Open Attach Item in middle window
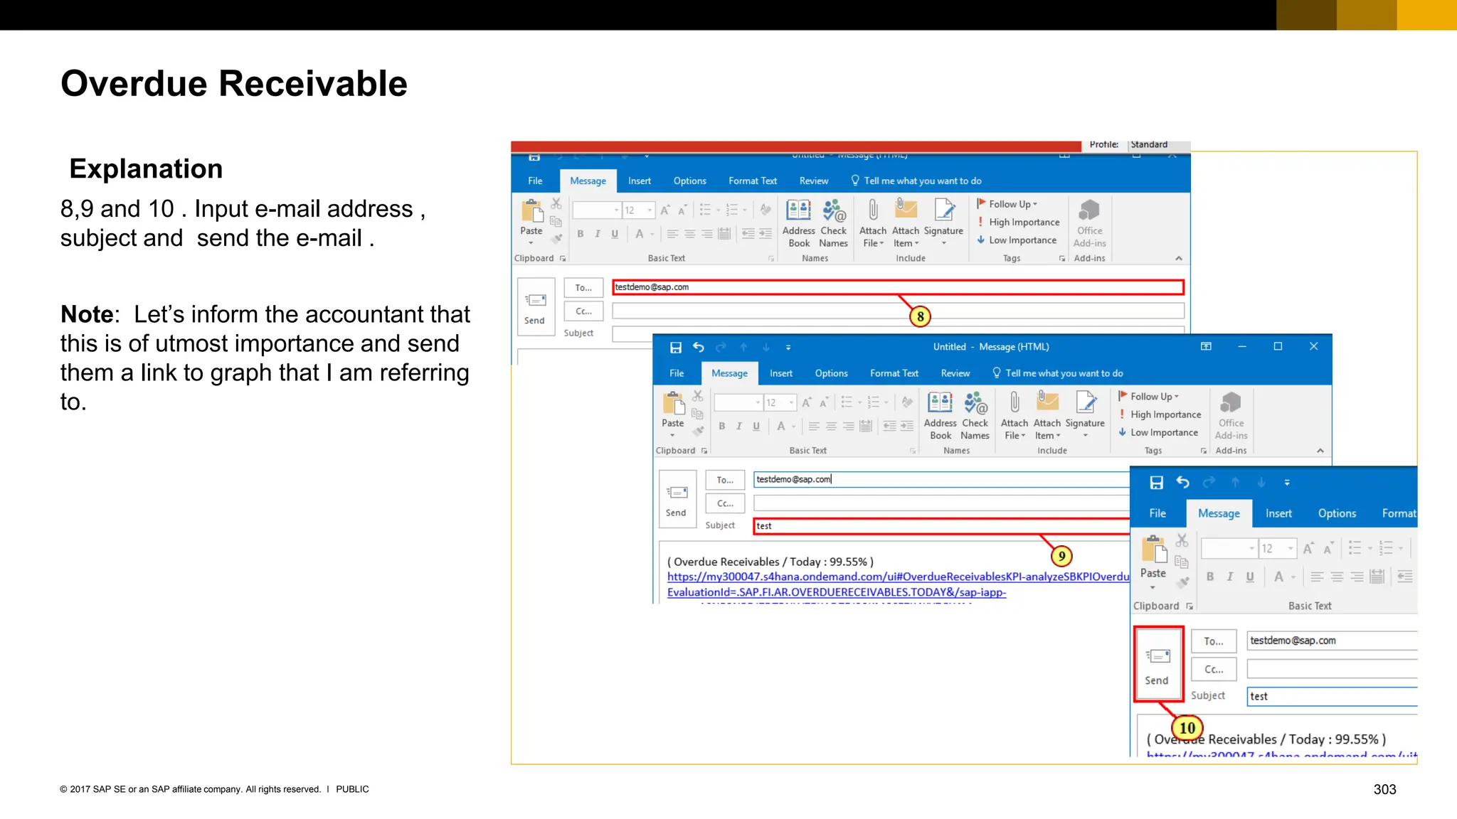The width and height of the screenshot is (1457, 819). (x=1047, y=416)
